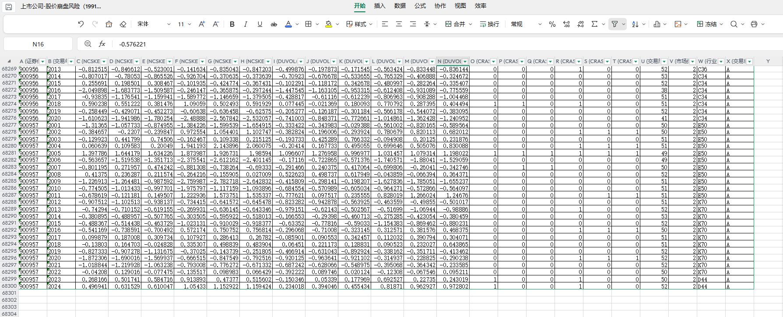Insert a chart using the bar chart icon
Image resolution: width=783 pixels, height=317 pixels.
[x=657, y=24]
